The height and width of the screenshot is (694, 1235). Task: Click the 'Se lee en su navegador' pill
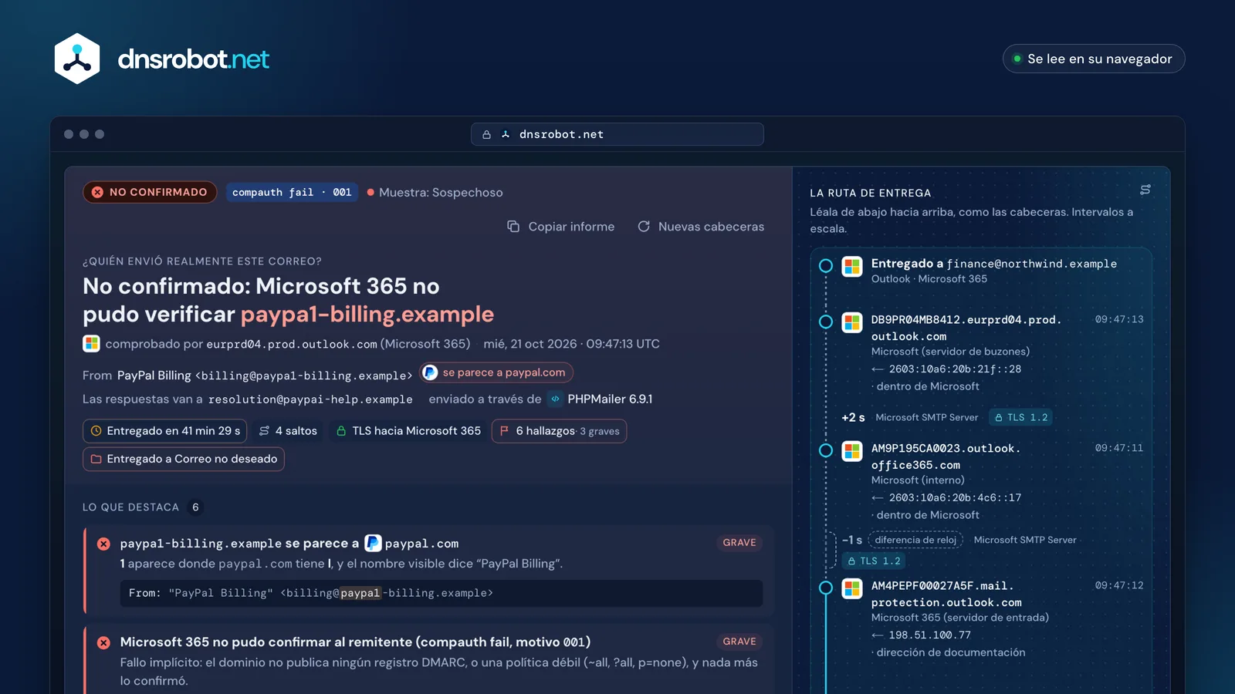click(x=1094, y=59)
